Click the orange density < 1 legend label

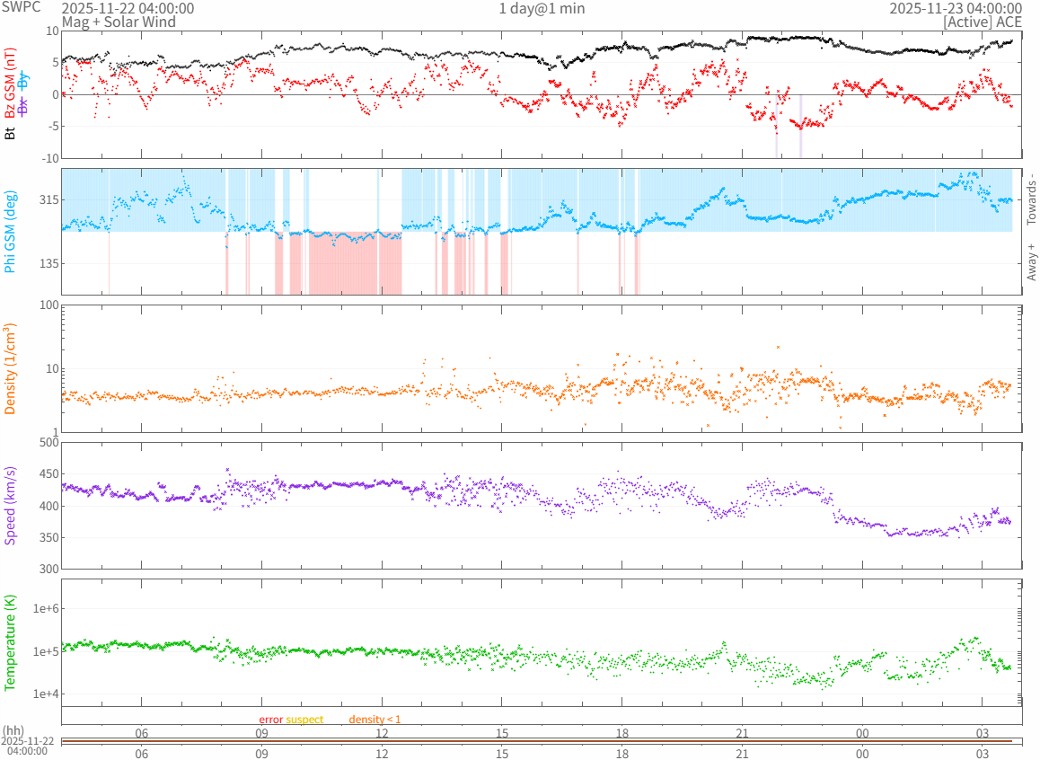375,720
